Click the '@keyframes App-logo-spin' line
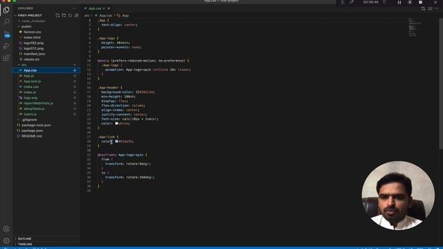This screenshot has width=443, height=249. 122,155
